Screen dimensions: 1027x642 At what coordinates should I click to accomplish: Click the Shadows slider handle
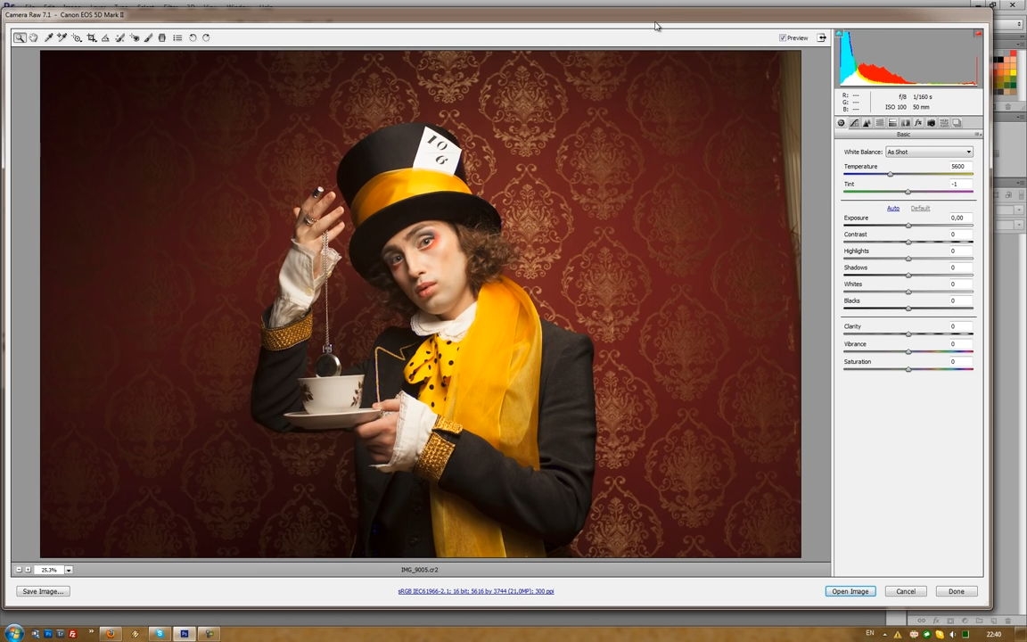tap(908, 276)
